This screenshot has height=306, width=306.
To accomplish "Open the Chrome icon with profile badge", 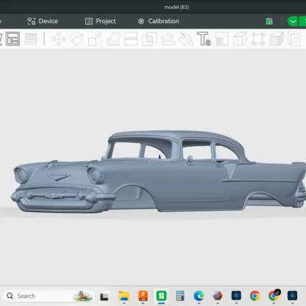I will click(x=273, y=295).
